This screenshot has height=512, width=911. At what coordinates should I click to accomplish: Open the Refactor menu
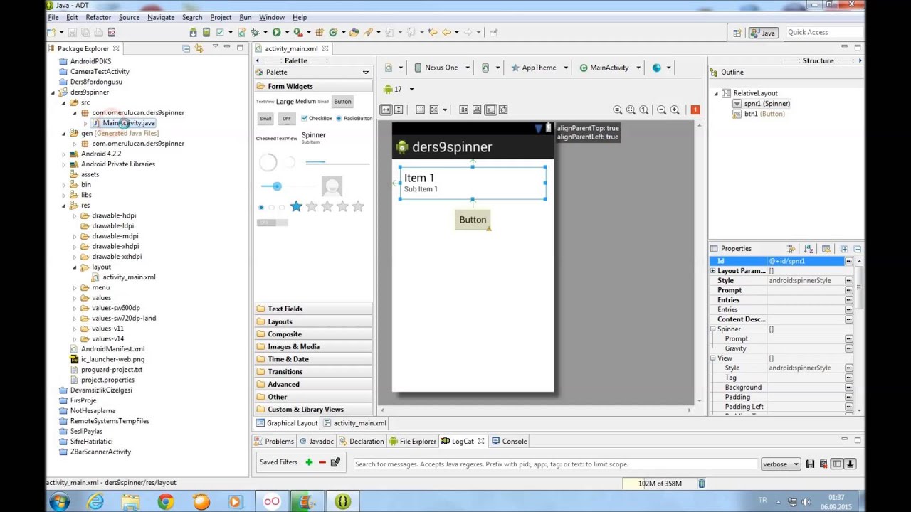point(98,17)
